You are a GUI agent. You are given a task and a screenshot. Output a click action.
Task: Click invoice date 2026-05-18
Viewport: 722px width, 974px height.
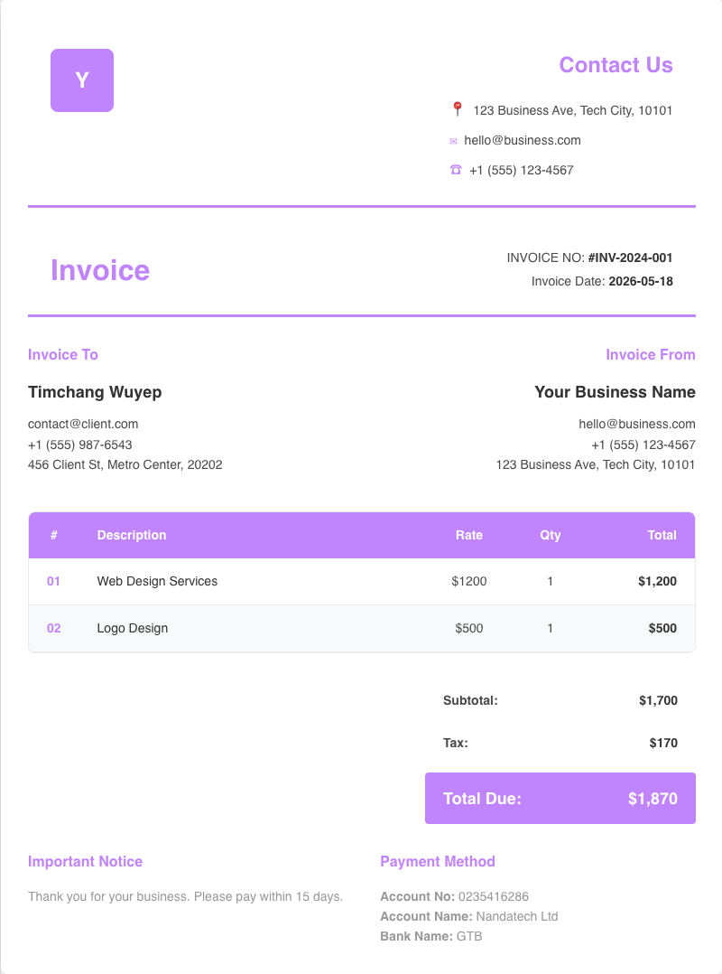[641, 281]
